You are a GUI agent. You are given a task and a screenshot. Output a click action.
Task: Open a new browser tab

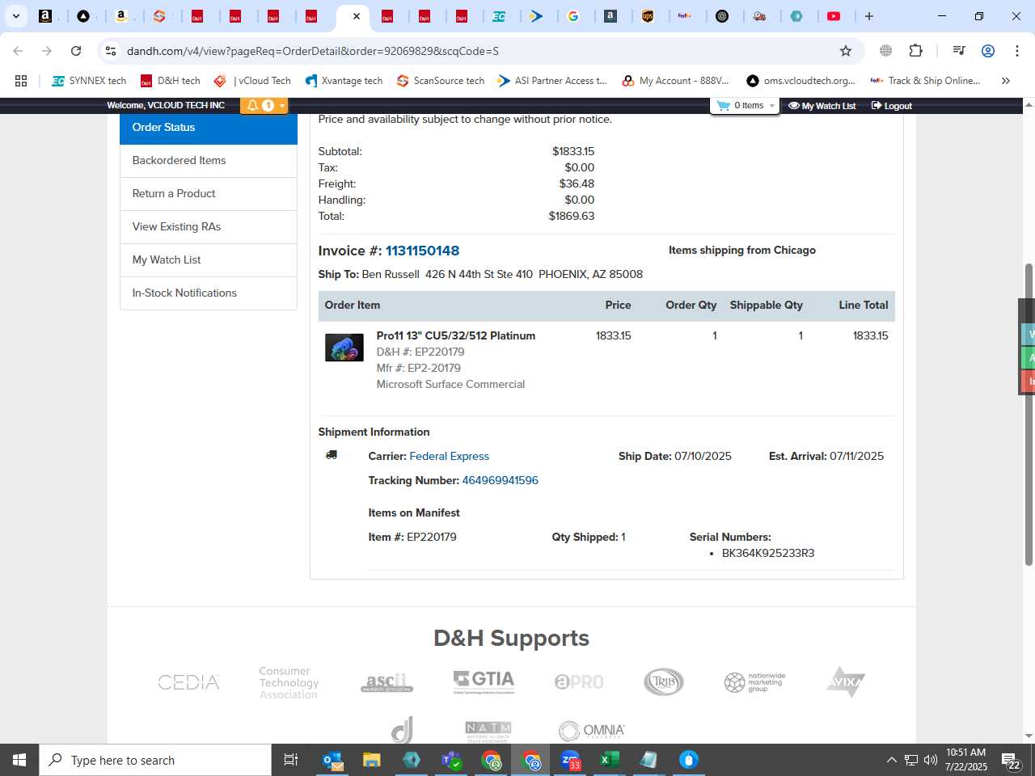(869, 16)
